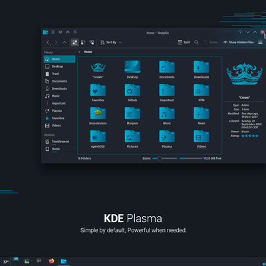Open the hamburger menu in Dolphin
The image size is (266, 266).
coord(260,43)
